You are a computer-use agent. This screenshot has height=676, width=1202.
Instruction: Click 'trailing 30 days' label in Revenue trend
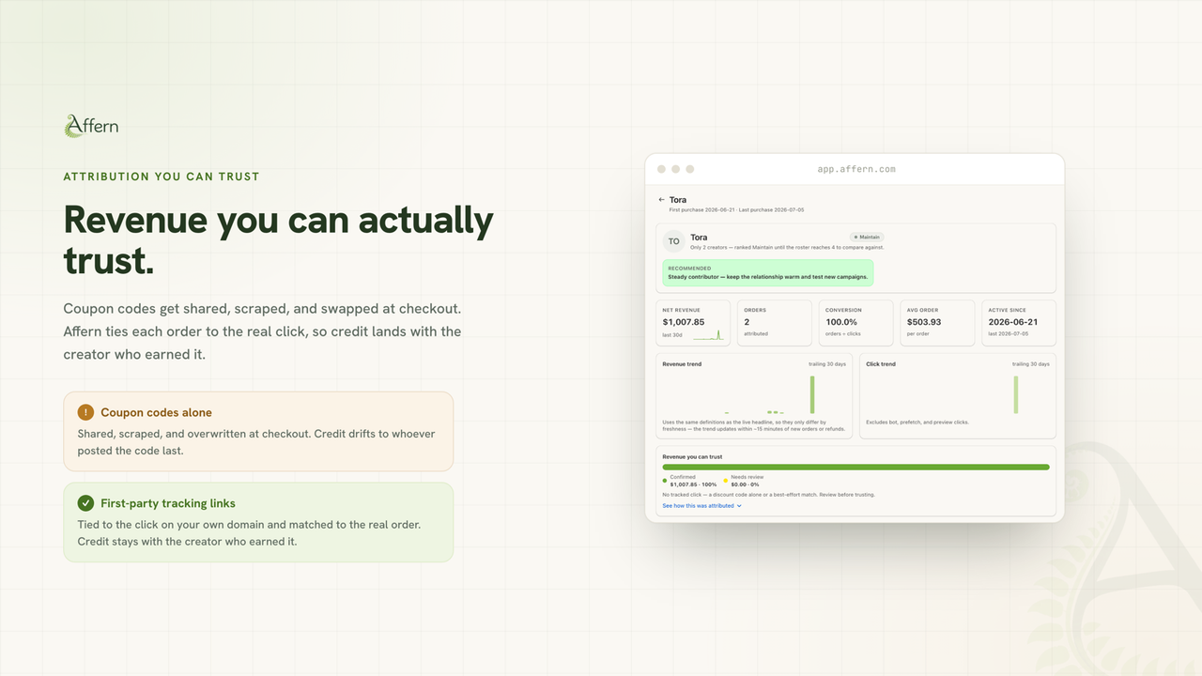(827, 363)
